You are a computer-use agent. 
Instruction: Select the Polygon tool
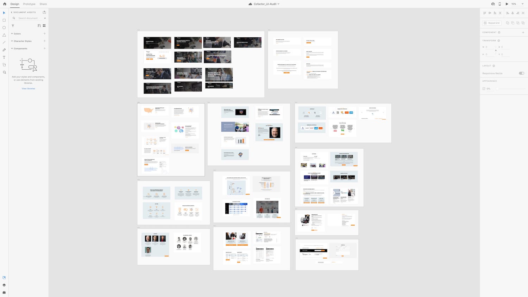point(4,35)
